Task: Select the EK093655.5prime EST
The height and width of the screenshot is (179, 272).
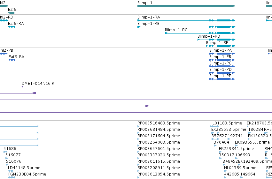Action: point(252,142)
